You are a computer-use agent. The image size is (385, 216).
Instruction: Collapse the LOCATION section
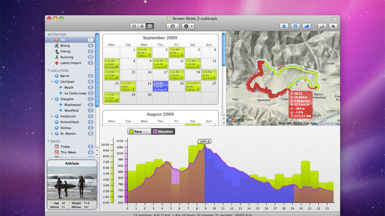tap(49, 71)
